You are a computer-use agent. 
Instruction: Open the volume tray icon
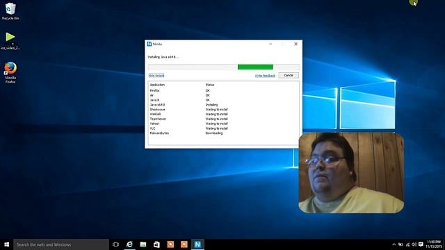pos(414,244)
